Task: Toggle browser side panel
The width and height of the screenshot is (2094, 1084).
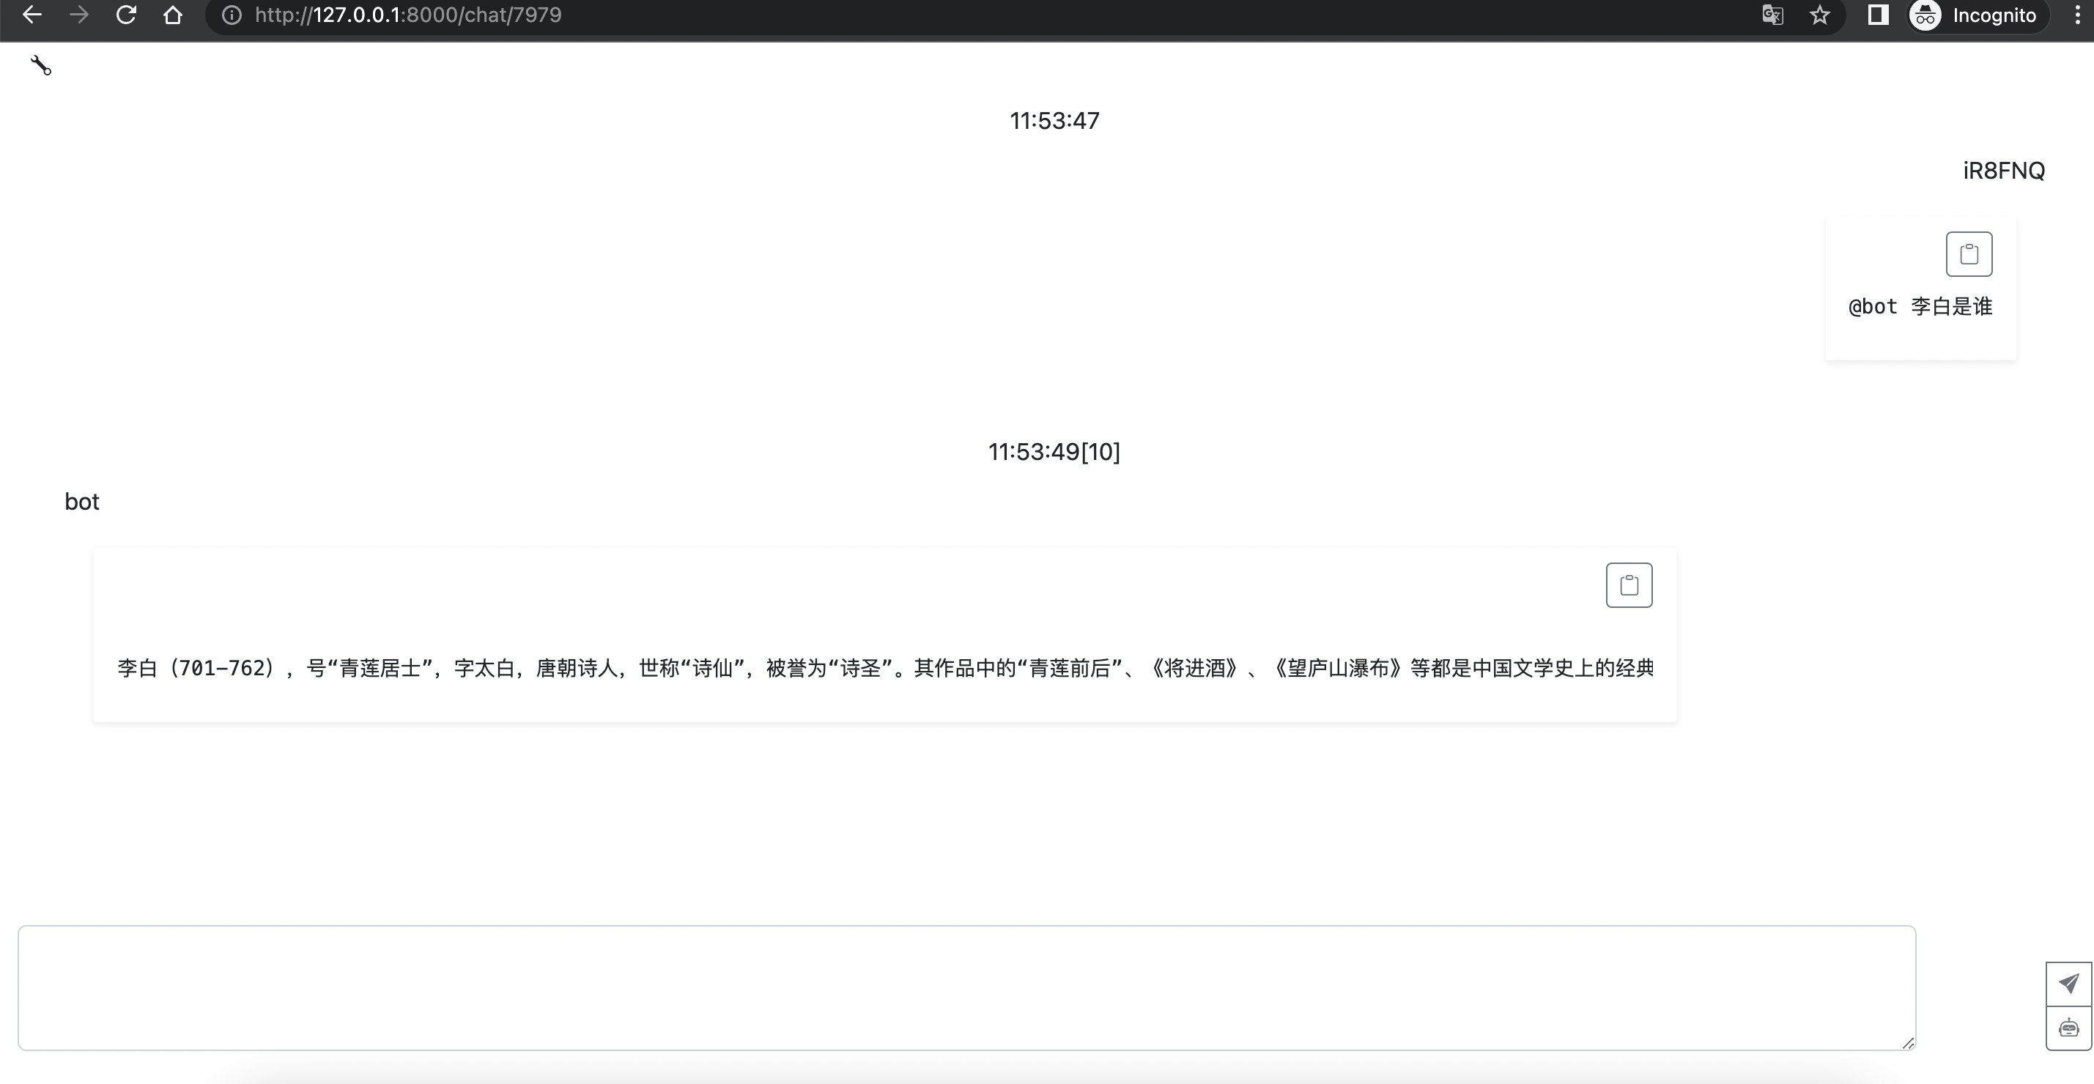Action: point(1878,15)
